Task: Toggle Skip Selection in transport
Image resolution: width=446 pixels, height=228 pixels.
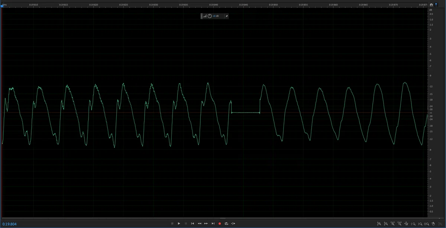Action: point(233,224)
